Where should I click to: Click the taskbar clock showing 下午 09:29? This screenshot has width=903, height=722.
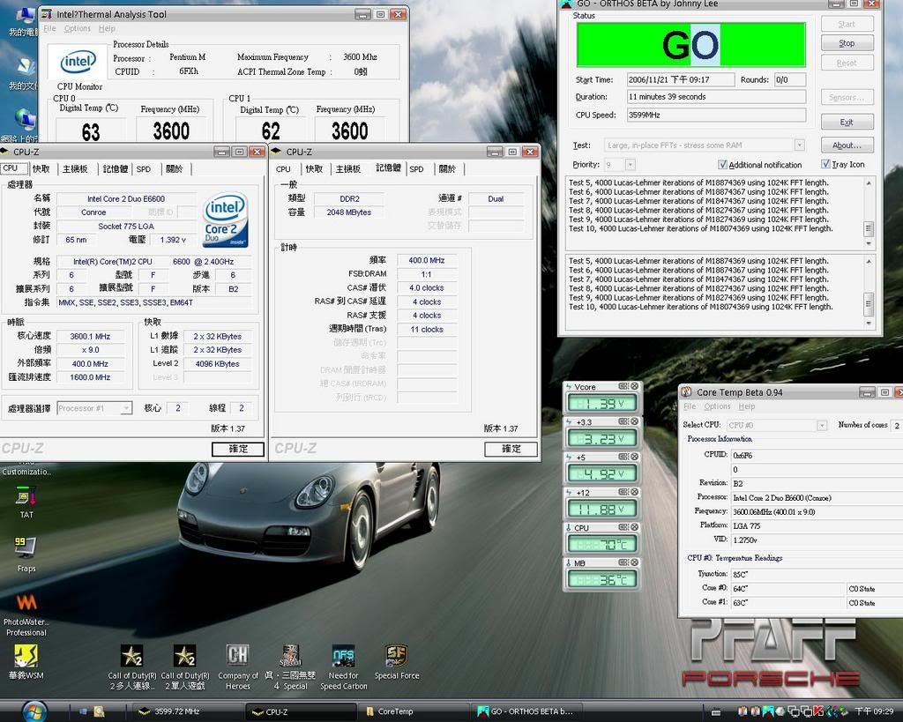[x=874, y=711]
